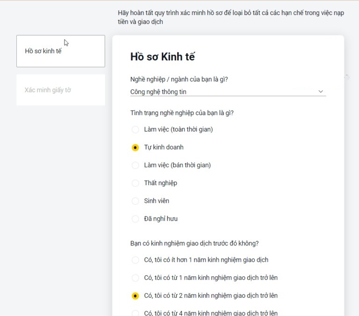Click the selected value 'Công nghệ thông tin'

tap(158, 92)
